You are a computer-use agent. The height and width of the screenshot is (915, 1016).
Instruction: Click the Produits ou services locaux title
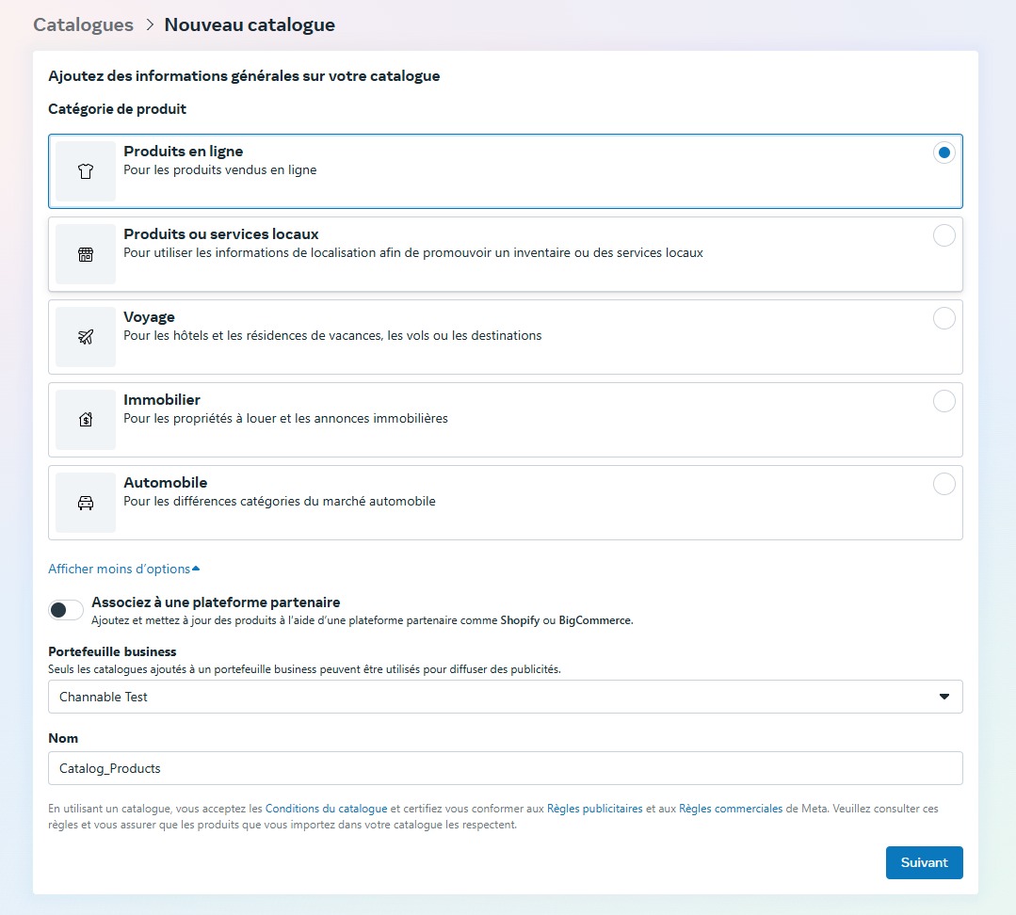point(221,233)
